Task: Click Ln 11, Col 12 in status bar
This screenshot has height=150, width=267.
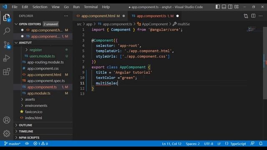Action: tap(171, 144)
